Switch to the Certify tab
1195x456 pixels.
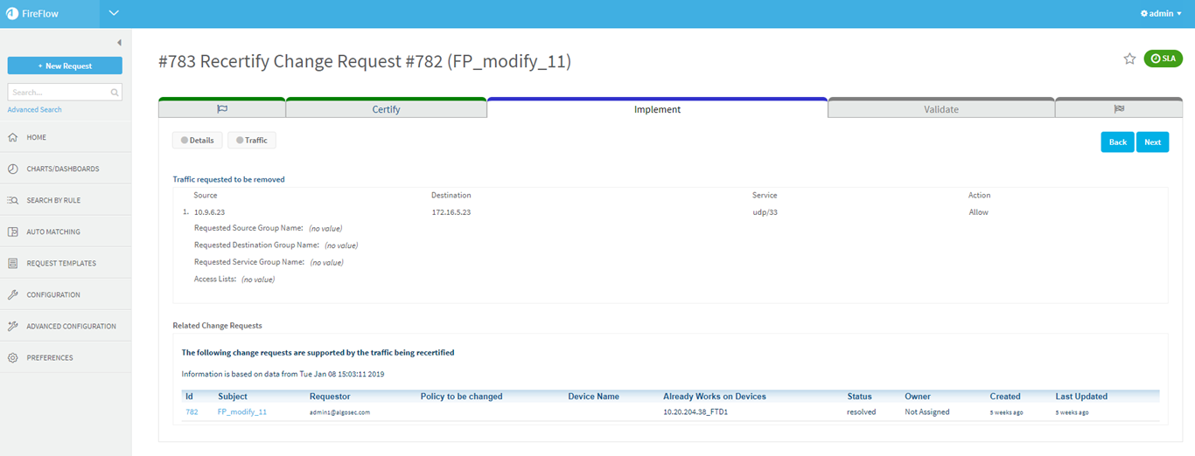386,109
